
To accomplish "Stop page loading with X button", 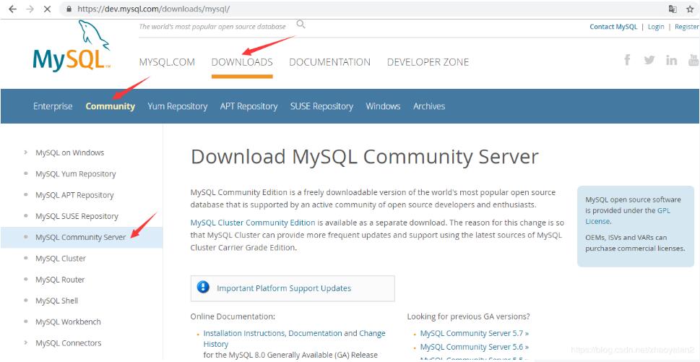I will [x=48, y=9].
